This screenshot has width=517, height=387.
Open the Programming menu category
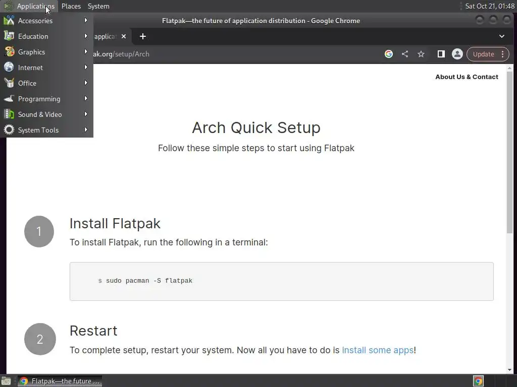click(x=46, y=99)
